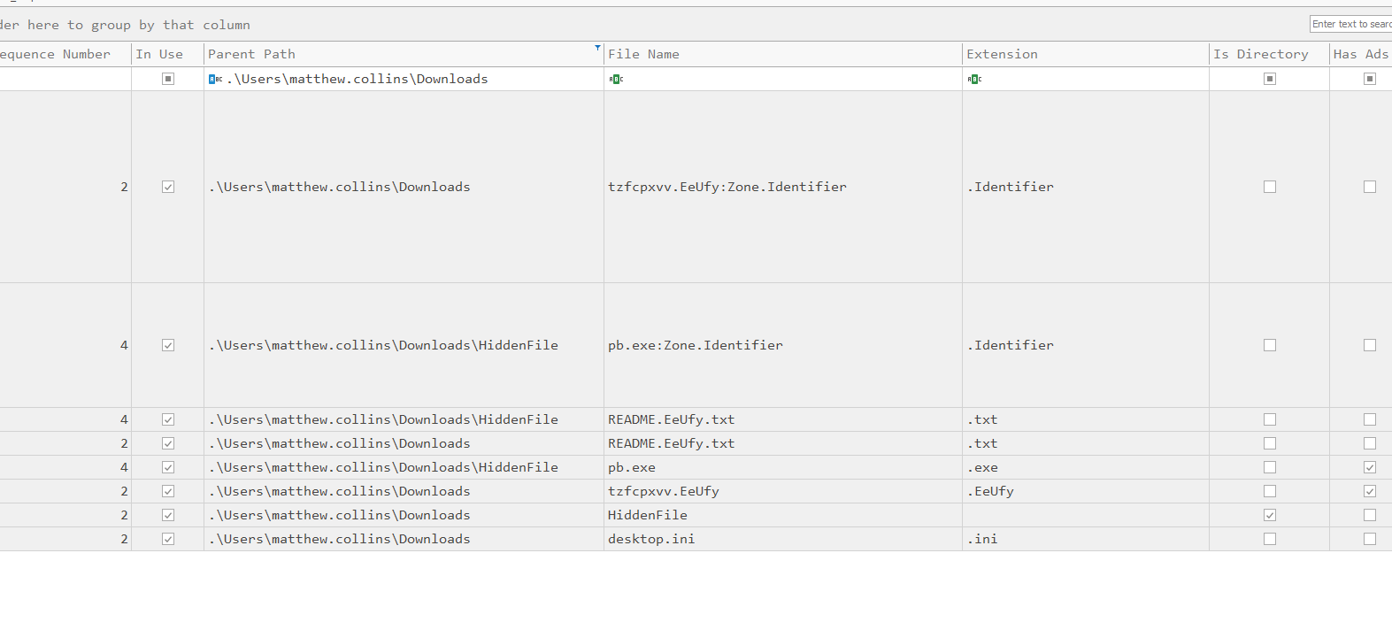The height and width of the screenshot is (630, 1392).
Task: Click the Is Directory column header
Action: point(1260,54)
